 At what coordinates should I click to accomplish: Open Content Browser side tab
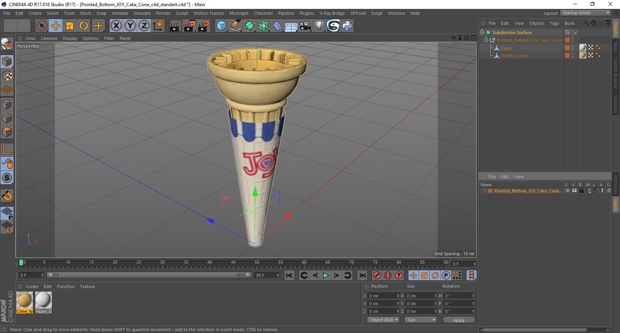tap(615, 73)
